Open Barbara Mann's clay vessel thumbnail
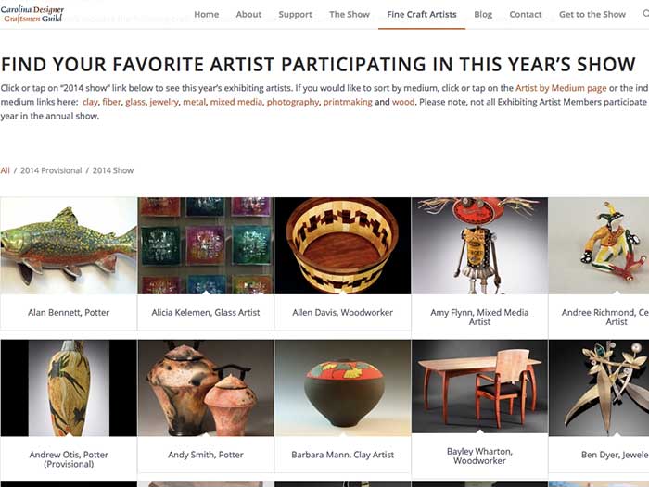Image resolution: width=649 pixels, height=487 pixels. tap(343, 388)
